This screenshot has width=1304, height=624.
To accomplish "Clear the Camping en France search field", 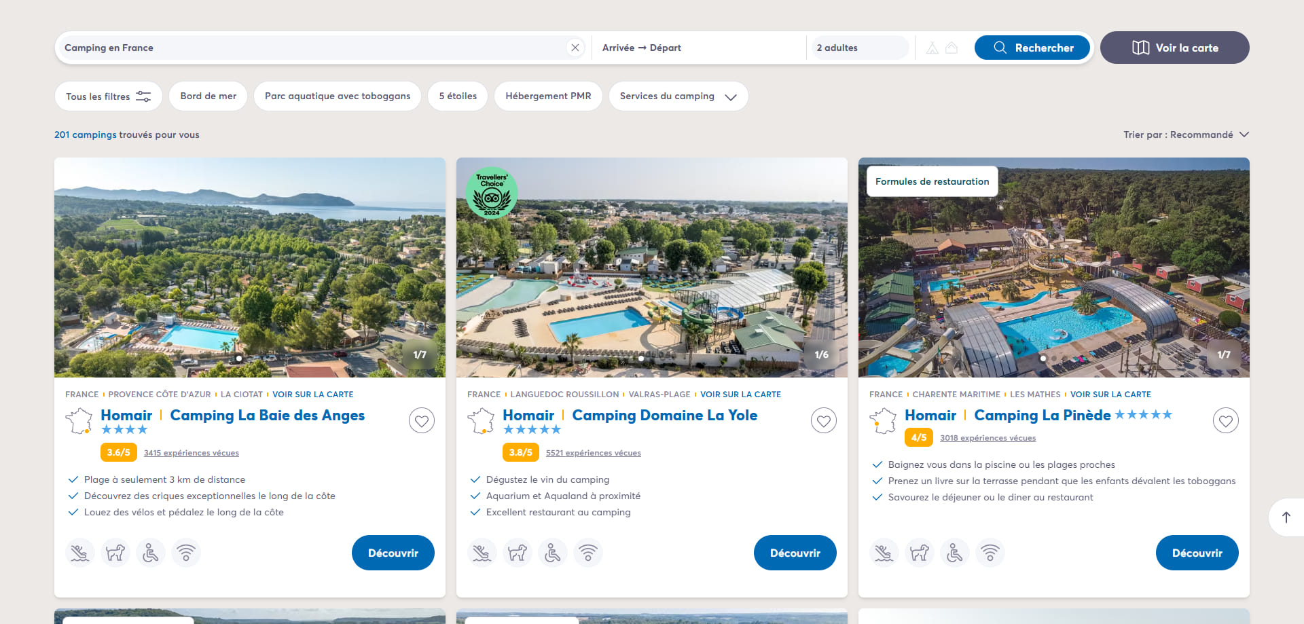I will tap(575, 48).
